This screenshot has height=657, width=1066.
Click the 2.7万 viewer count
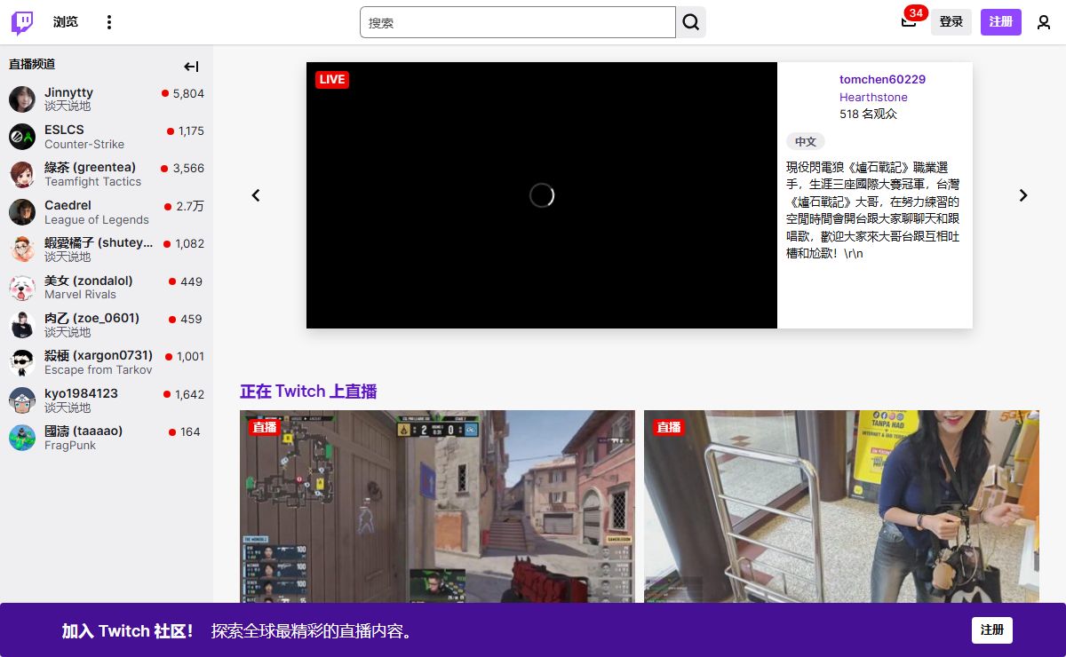pos(189,206)
